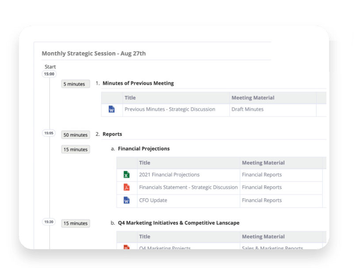Open Financials Statement - Strategic Discussion file
This screenshot has width=356, height=277.
click(188, 187)
